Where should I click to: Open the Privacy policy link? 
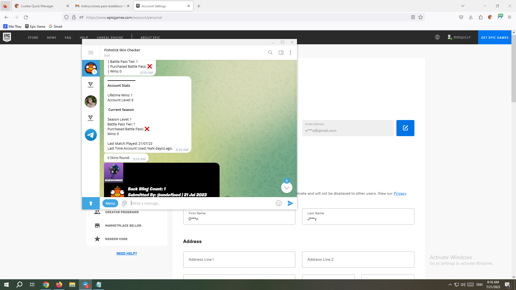[x=400, y=193]
